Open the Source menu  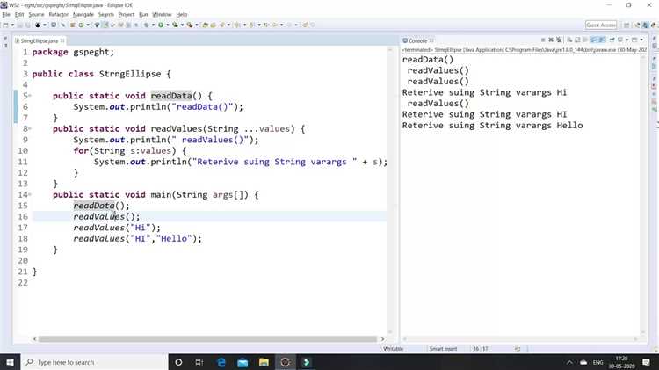pyautogui.click(x=36, y=14)
